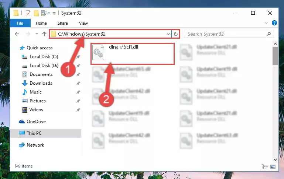Open the Recent locations dropdown arrow
The height and width of the screenshot is (179, 284).
(37, 34)
